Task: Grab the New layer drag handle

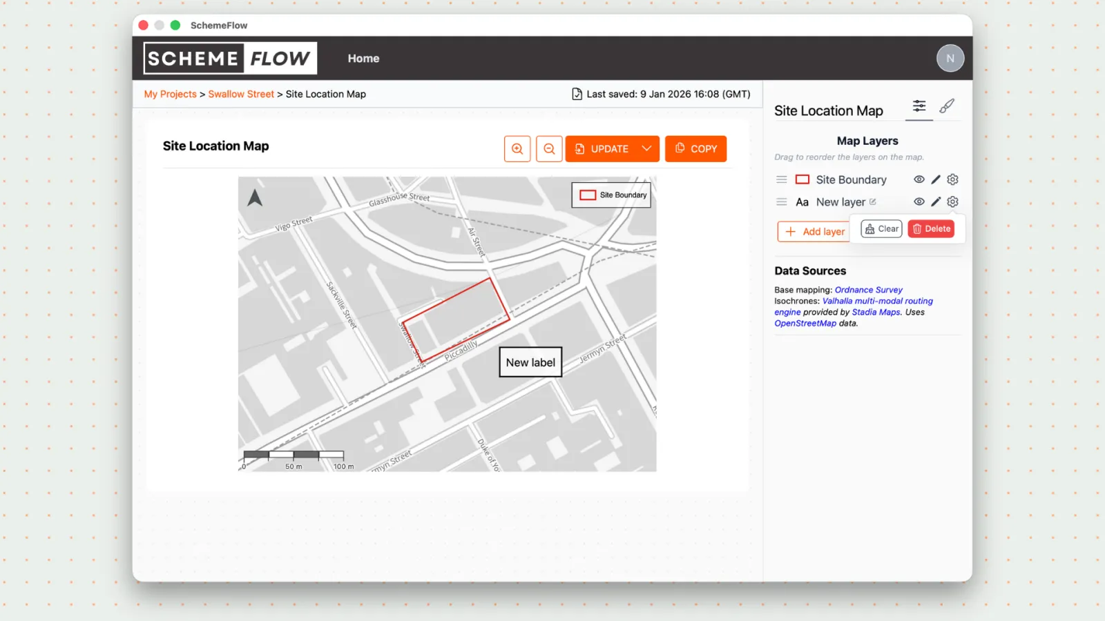Action: 782,202
